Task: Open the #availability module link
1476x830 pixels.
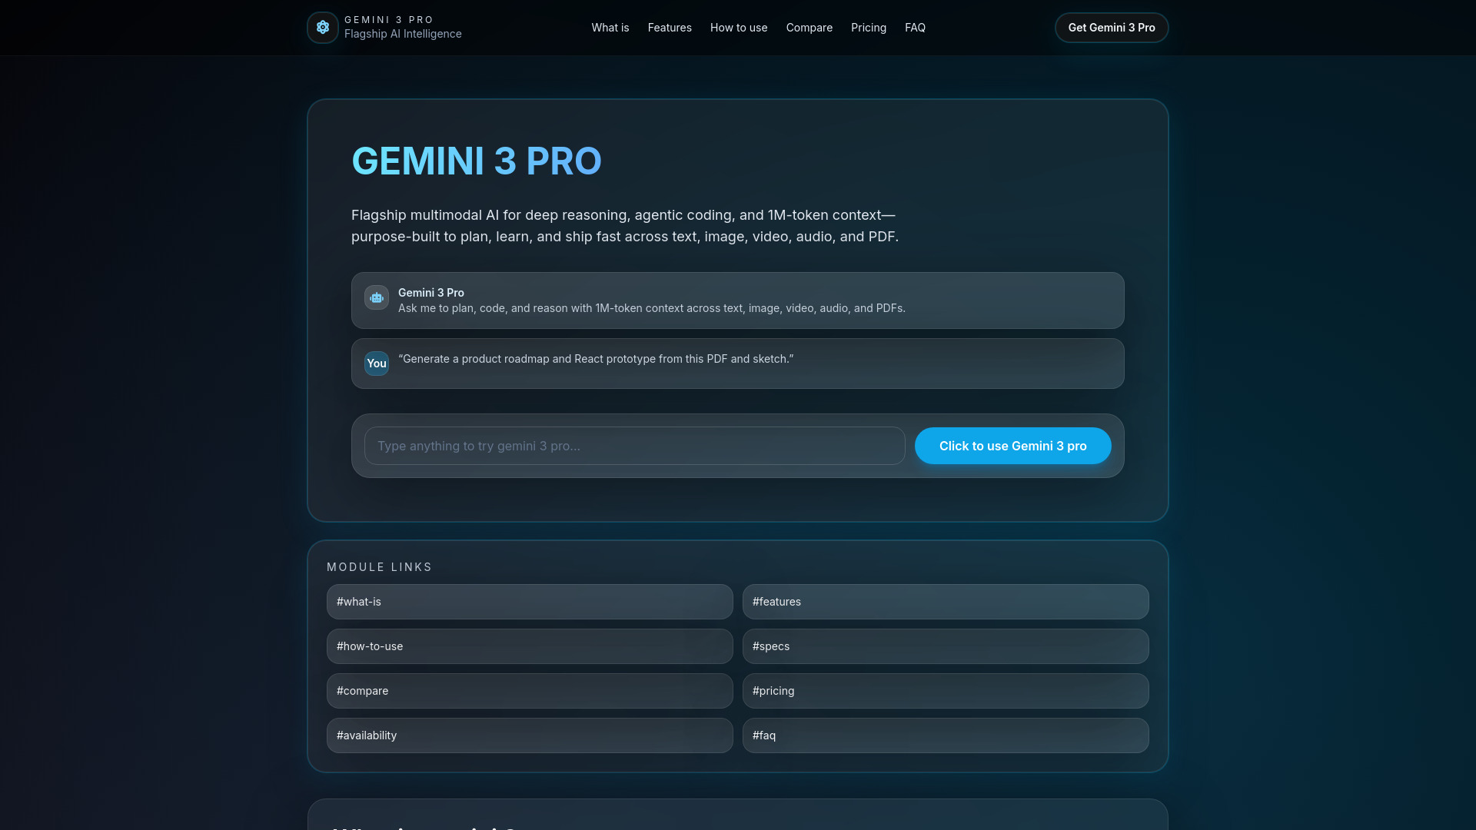Action: pos(529,735)
